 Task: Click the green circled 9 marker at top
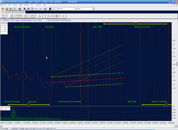[49, 27]
